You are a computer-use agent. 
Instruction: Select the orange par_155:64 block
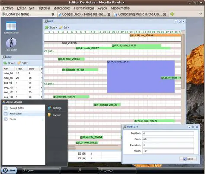pos(155,35)
